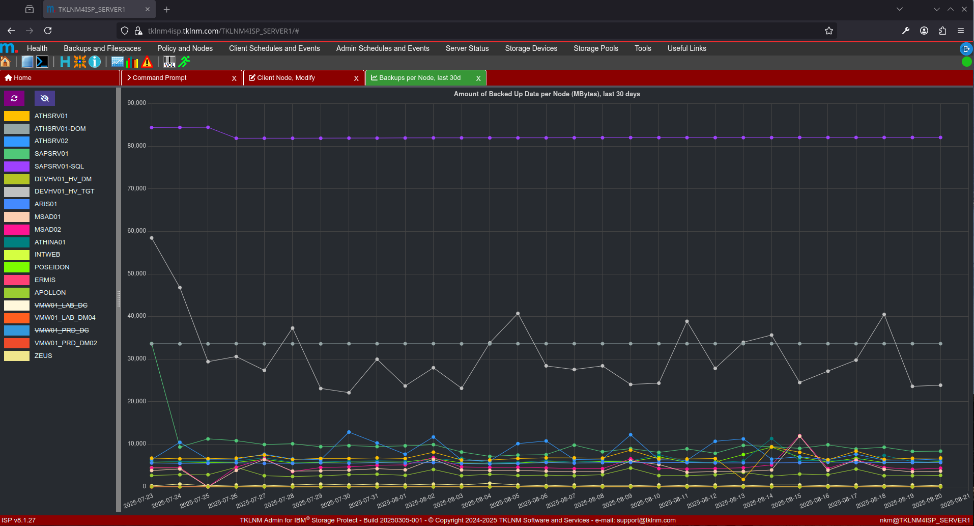Toggle SAPSRV01-SQL series in legend

tap(59, 167)
